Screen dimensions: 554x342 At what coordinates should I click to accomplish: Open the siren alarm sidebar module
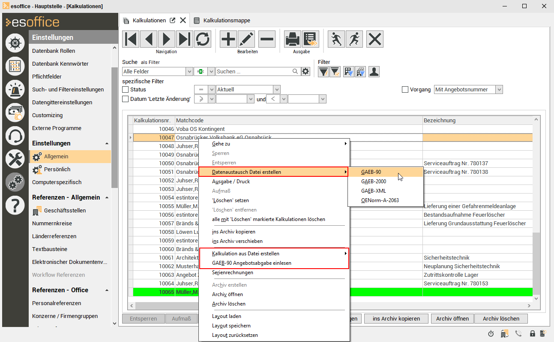point(15,89)
